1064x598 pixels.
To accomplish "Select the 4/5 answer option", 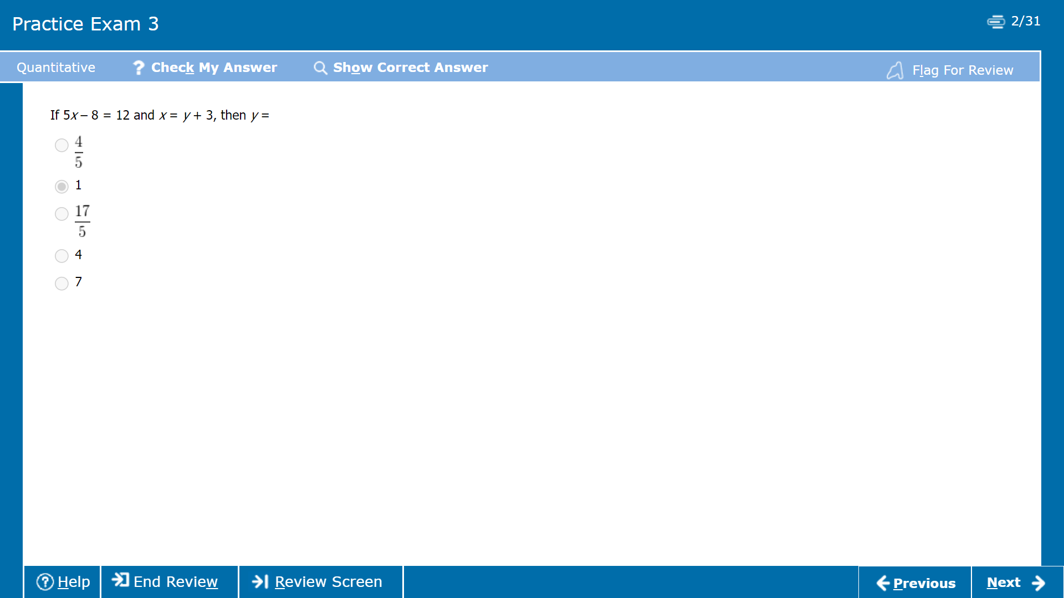I will (x=62, y=145).
